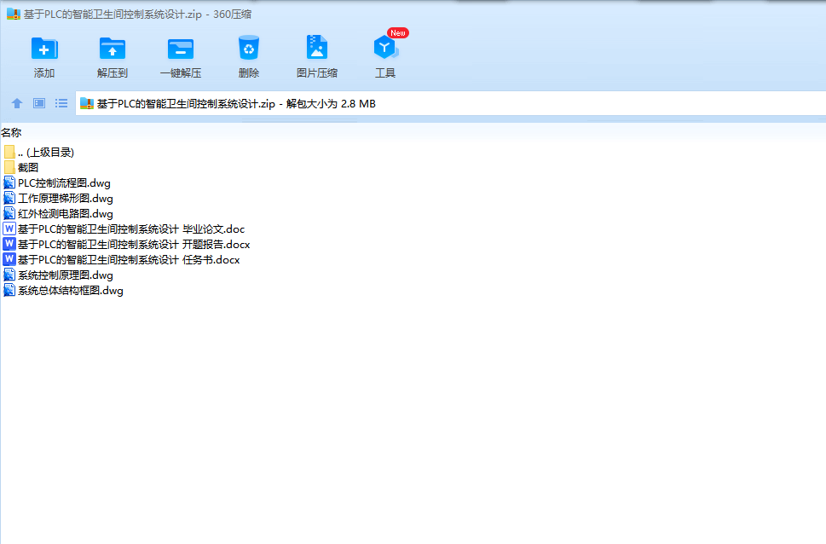Click the 360压缩 app icon in title bar

(x=13, y=14)
